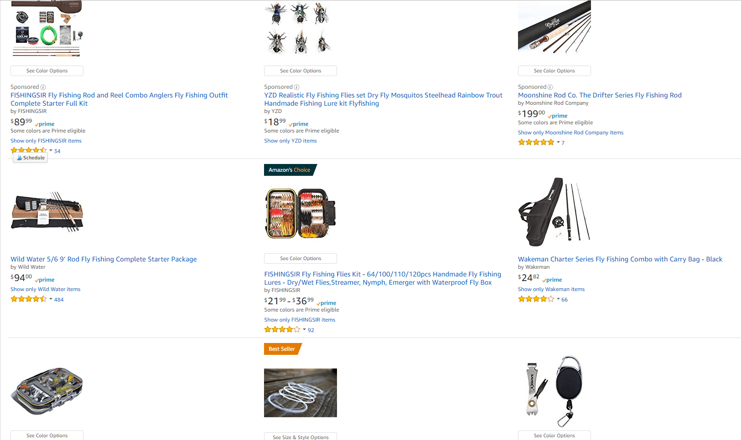Open the Amazon's Choice badge
741x440 pixels.
click(x=290, y=170)
